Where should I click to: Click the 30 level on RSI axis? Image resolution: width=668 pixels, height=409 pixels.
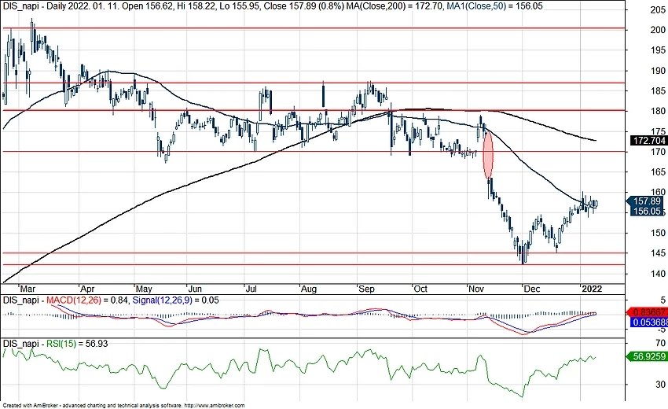point(660,385)
